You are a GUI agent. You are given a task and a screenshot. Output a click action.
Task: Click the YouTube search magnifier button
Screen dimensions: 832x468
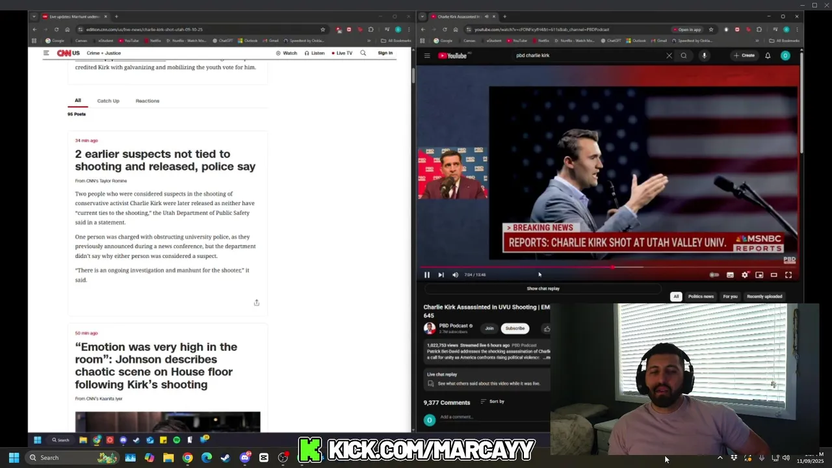[x=684, y=56]
